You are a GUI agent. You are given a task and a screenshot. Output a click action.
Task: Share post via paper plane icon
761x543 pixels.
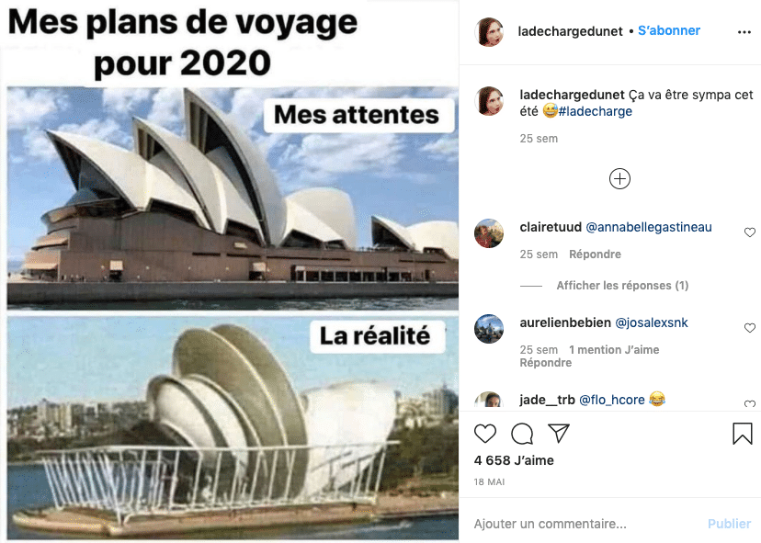tap(559, 434)
